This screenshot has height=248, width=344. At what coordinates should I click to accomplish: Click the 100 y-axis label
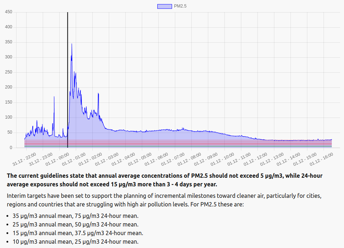point(9,117)
